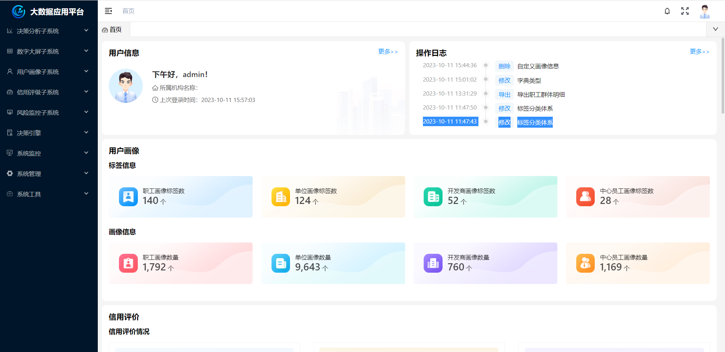Open the notification bell
The width and height of the screenshot is (725, 352).
667,11
